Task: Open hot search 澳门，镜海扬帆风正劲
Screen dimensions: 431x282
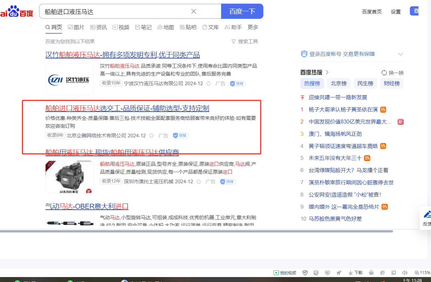Action: click(335, 134)
